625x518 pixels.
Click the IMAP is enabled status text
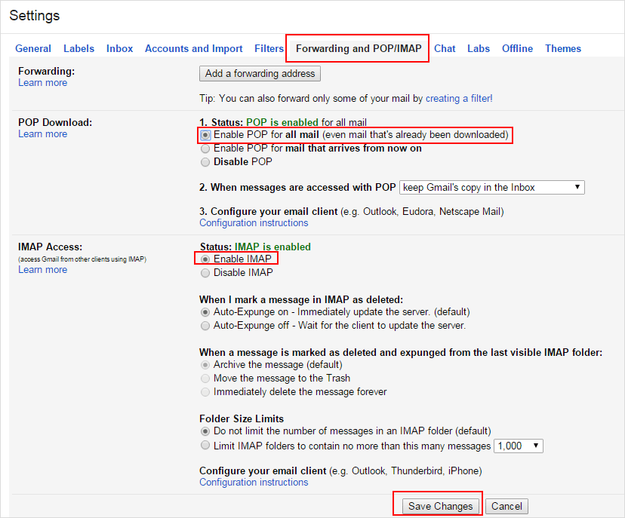tap(272, 247)
